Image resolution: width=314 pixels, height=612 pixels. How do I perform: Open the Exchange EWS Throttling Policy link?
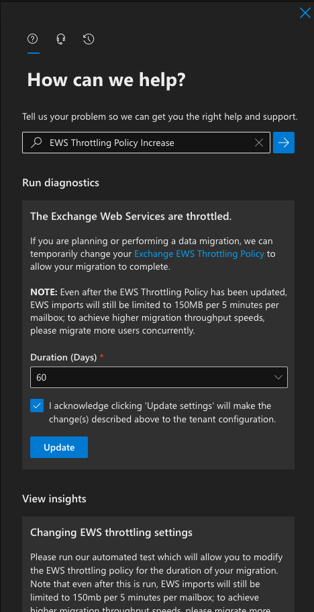pos(199,254)
